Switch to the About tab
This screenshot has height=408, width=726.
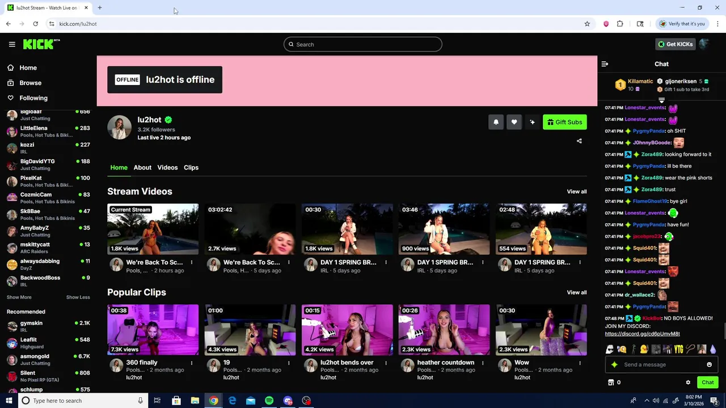tap(142, 167)
